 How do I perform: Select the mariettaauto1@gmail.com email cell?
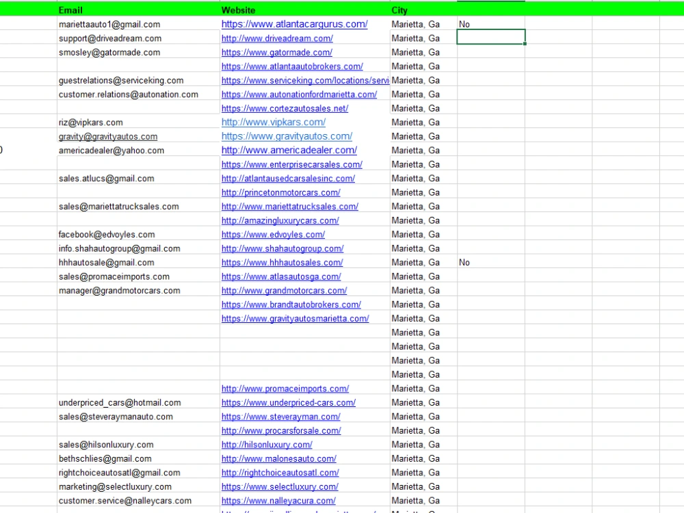point(138,25)
